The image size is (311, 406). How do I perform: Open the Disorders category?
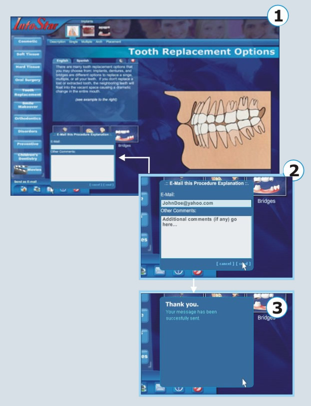(27, 131)
